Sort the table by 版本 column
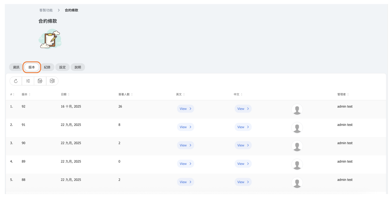The height and width of the screenshot is (198, 392). (x=26, y=94)
